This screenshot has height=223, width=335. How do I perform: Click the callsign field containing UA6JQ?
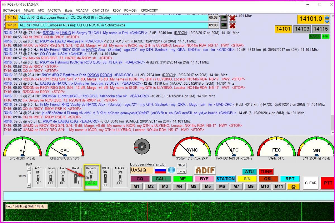(142, 170)
